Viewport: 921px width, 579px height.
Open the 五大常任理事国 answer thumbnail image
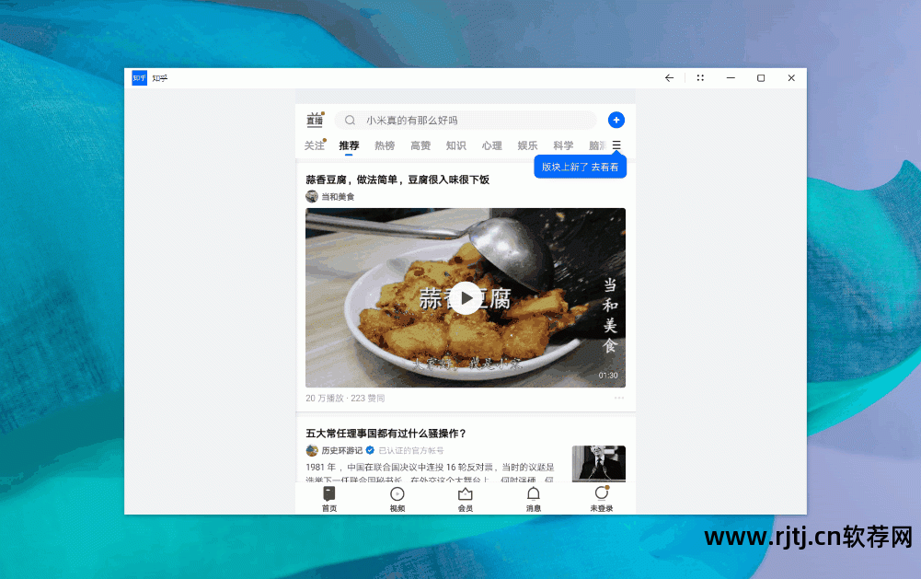pos(599,464)
